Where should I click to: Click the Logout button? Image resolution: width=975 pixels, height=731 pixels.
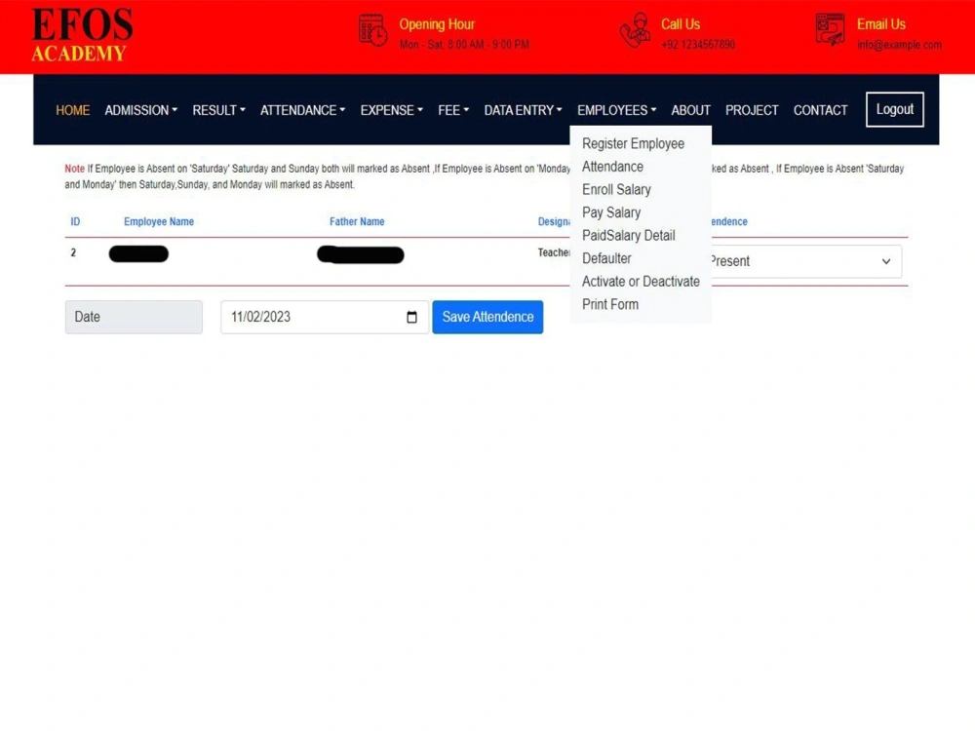895,109
